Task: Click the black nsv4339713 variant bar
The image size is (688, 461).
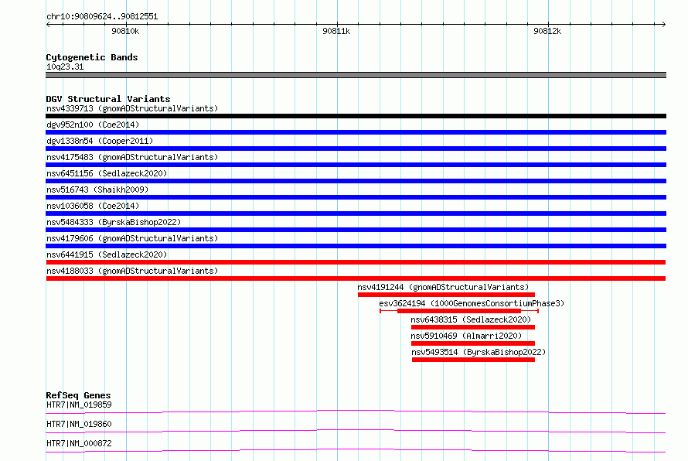Action: [x=356, y=116]
